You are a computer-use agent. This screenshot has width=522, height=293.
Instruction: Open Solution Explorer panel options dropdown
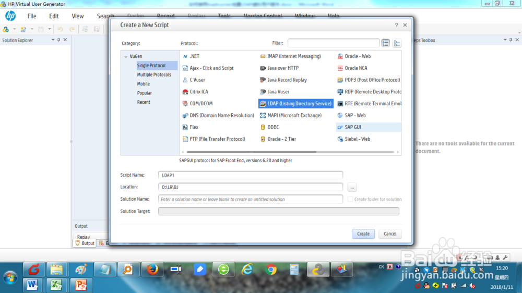coord(53,40)
